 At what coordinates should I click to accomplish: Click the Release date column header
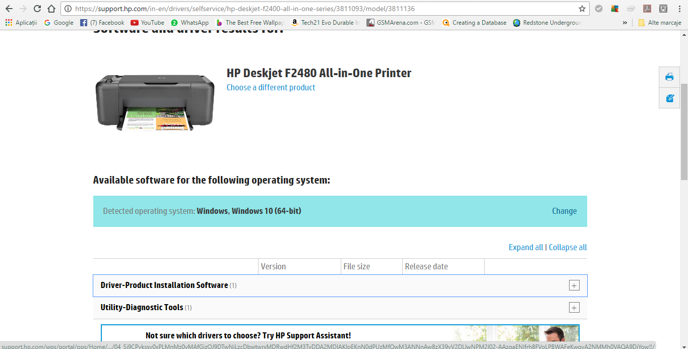click(426, 266)
